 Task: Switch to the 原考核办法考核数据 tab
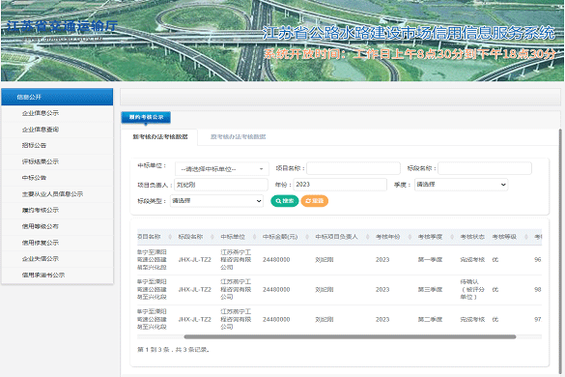coord(239,137)
